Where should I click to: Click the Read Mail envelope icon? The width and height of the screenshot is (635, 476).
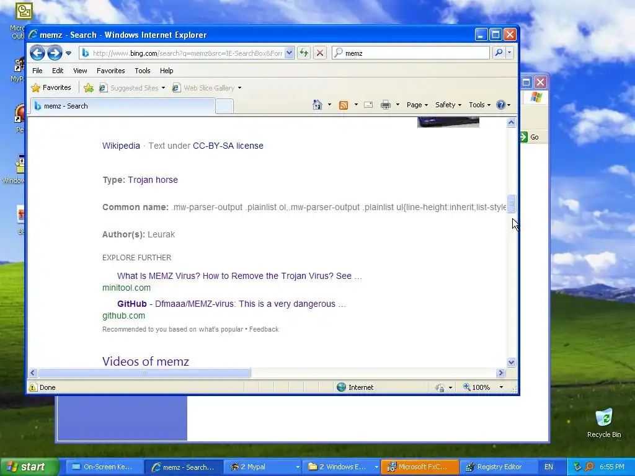368,105
